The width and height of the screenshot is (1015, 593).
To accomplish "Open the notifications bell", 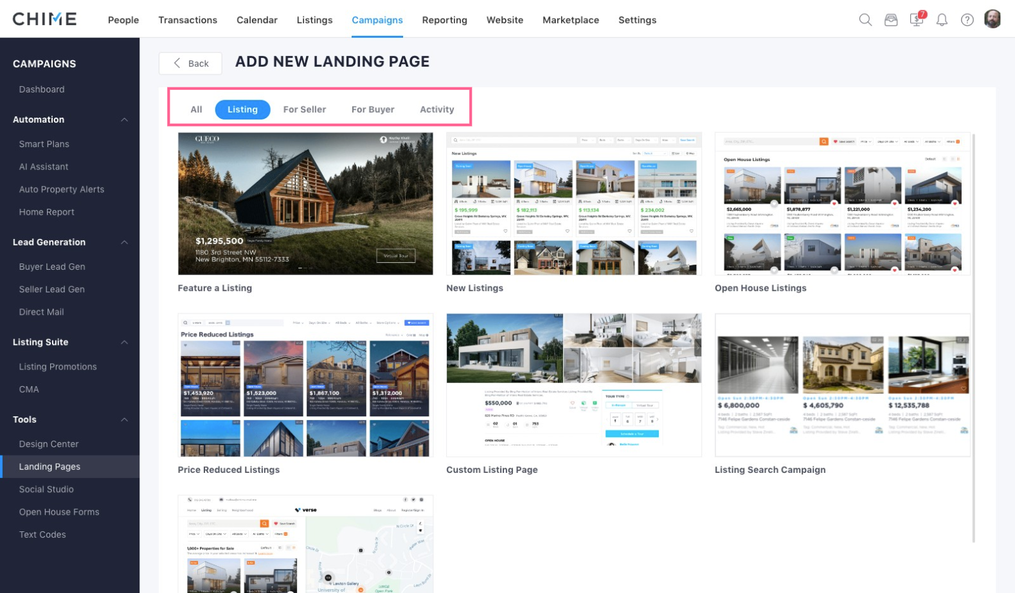I will coord(942,20).
